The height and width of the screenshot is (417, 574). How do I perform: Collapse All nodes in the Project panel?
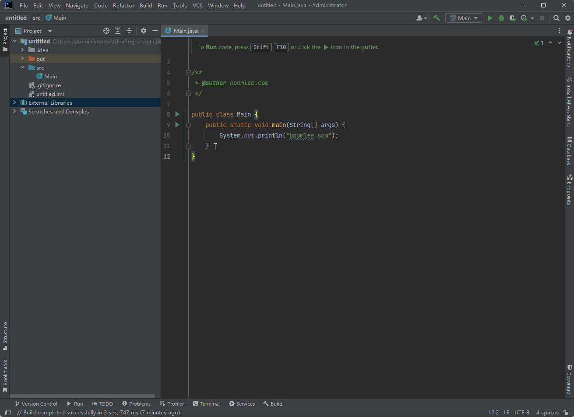129,31
